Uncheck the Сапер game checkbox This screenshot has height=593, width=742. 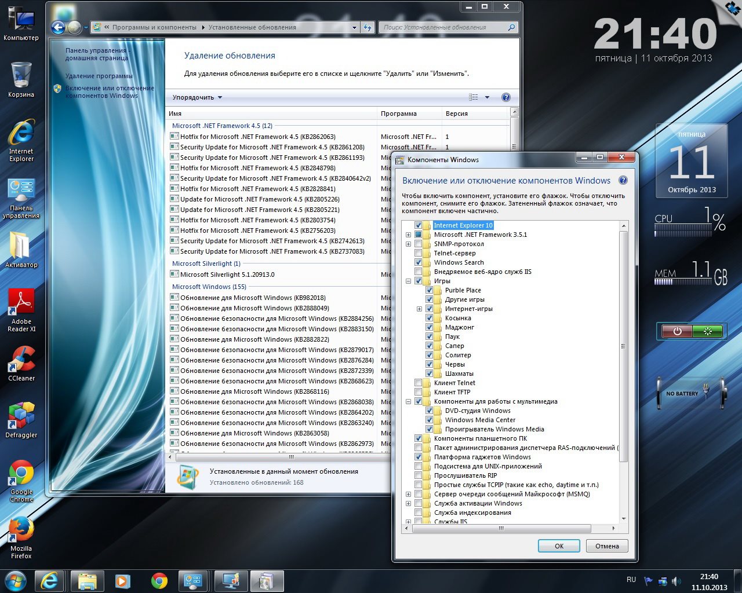coord(429,346)
